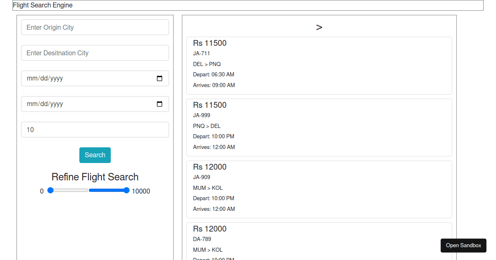Open Sandbox via the bottom-right button
Viewport: 496px width, 260px height.
pos(463,245)
